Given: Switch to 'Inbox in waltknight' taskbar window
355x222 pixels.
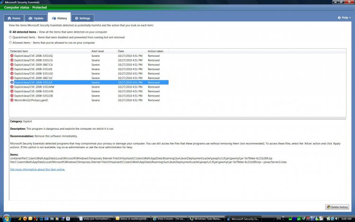Looking at the screenshot, I should [x=132, y=219].
